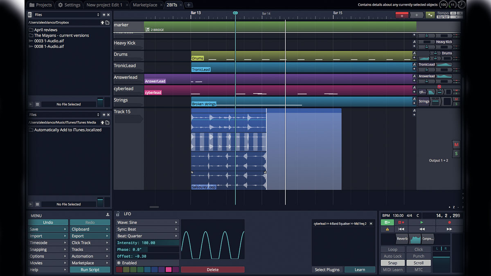Viewport: 491px width, 276px height.
Task: Expand the Export menu entry
Action: 90,236
